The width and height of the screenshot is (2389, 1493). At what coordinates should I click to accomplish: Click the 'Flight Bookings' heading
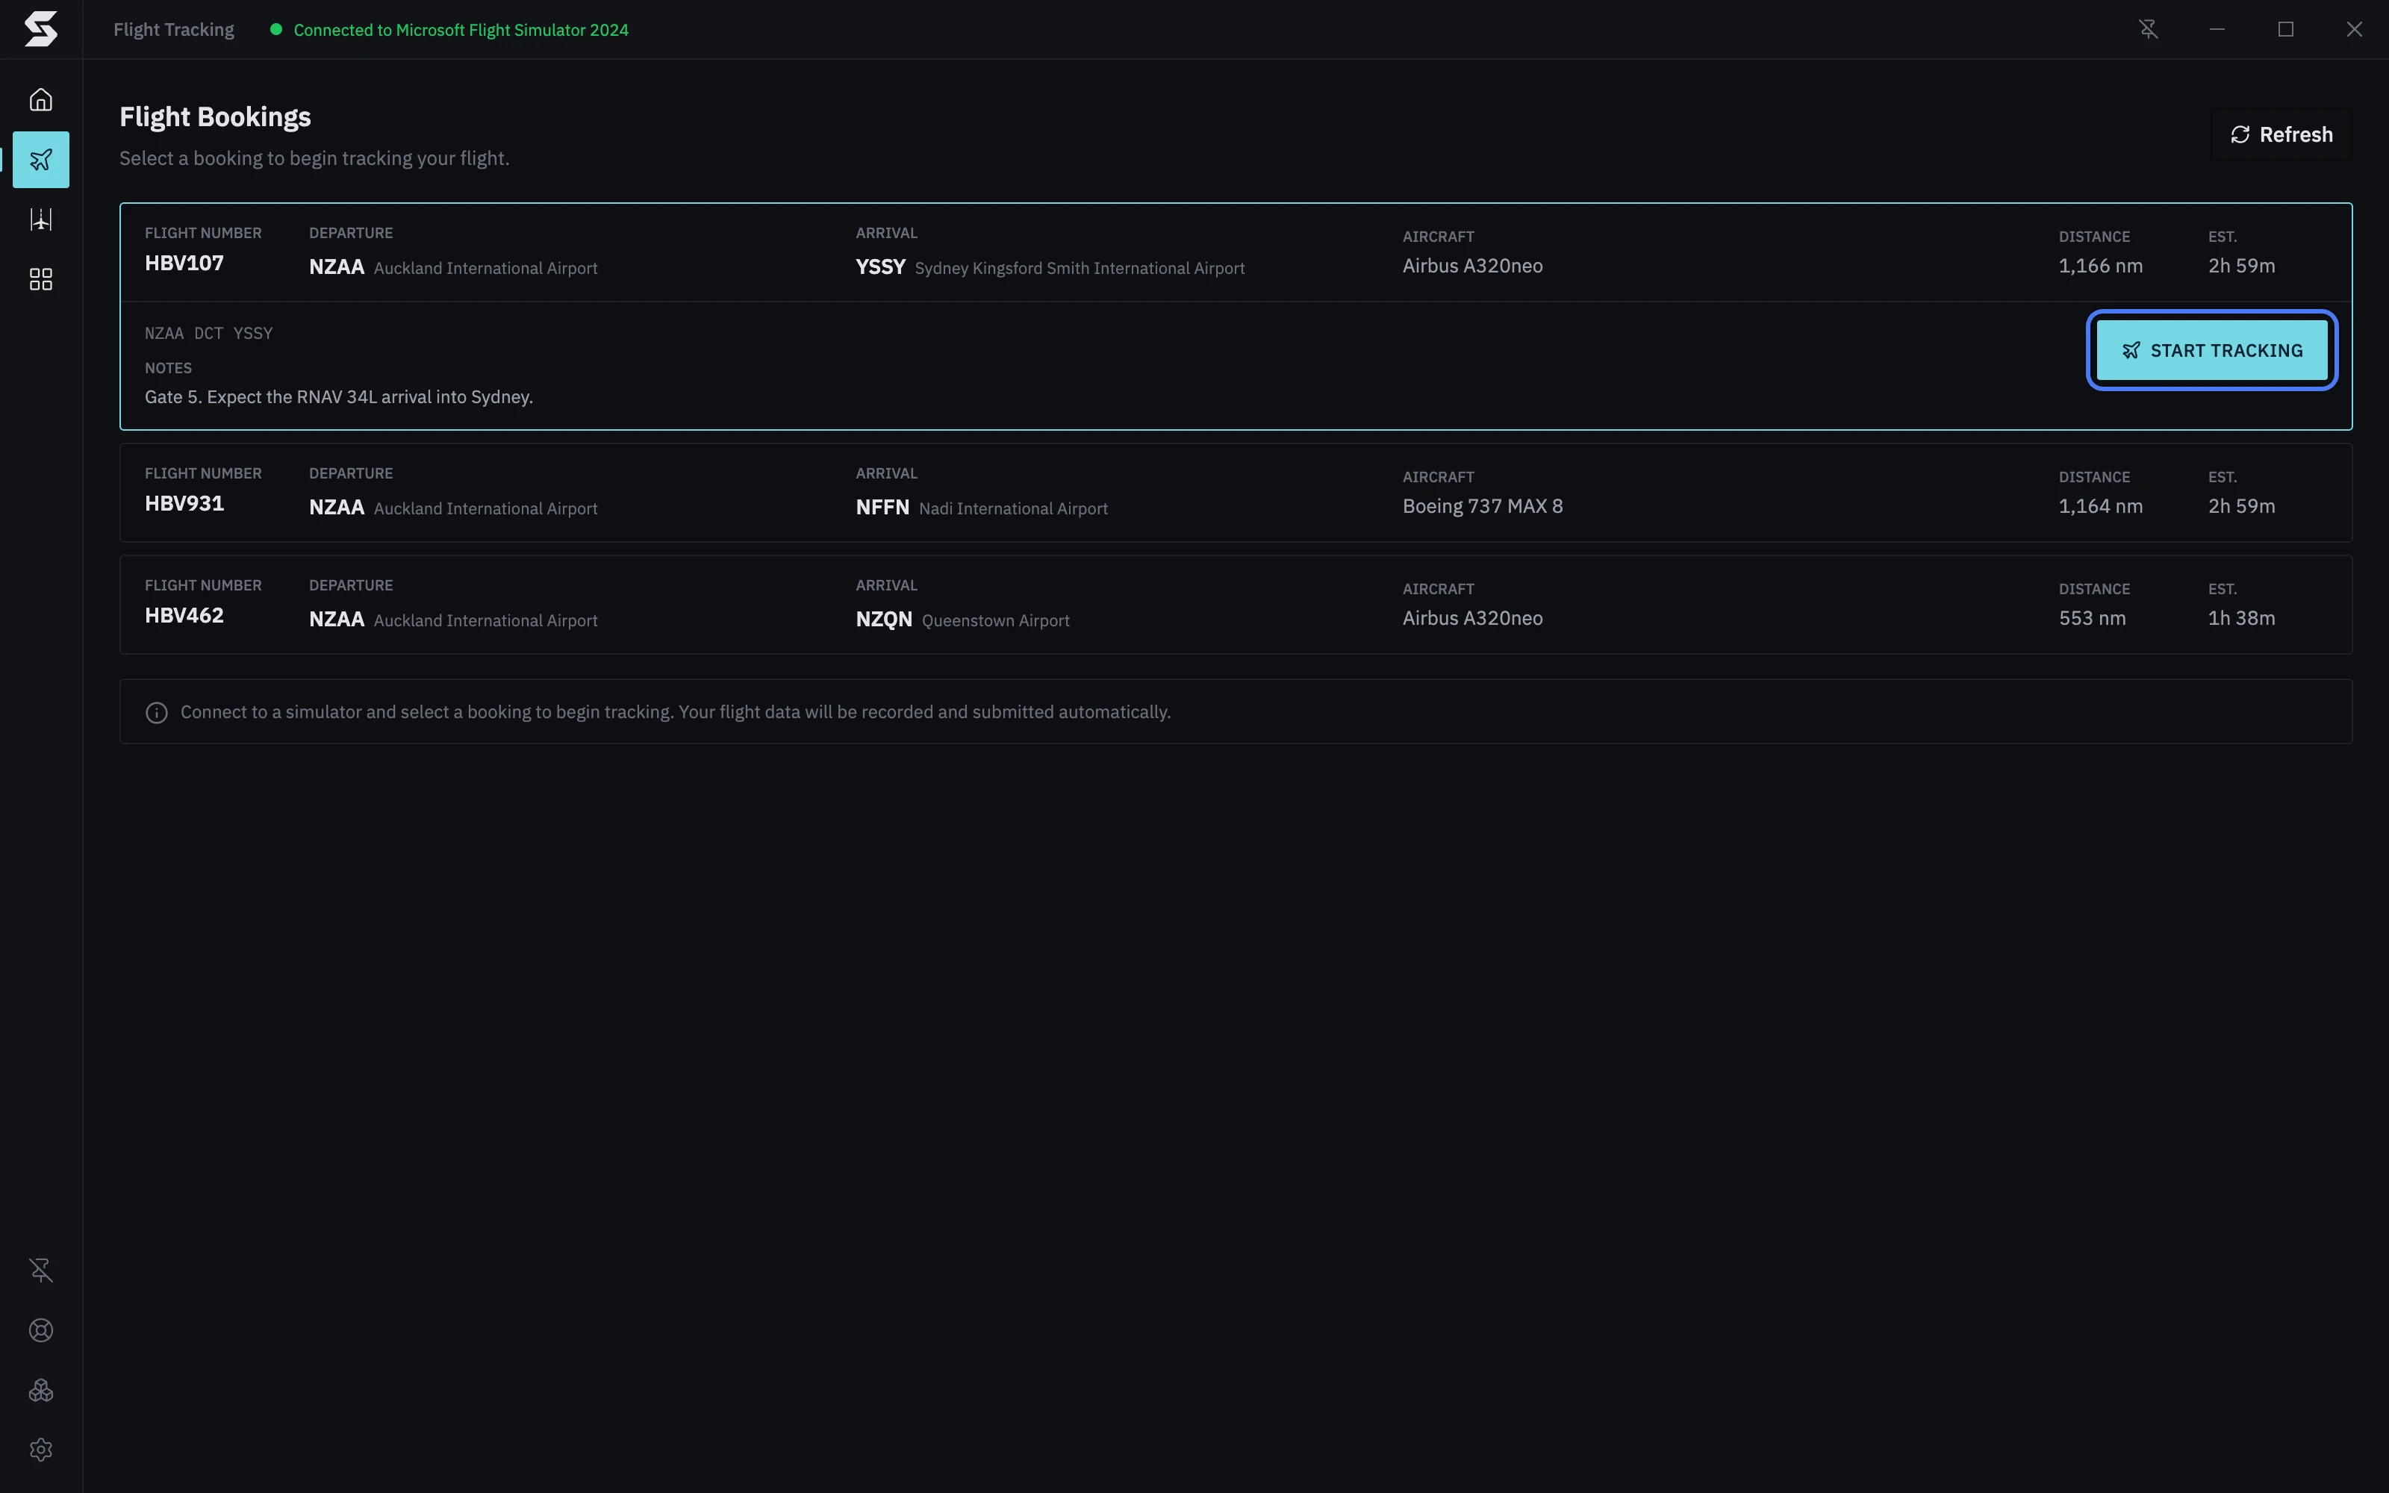(x=215, y=116)
